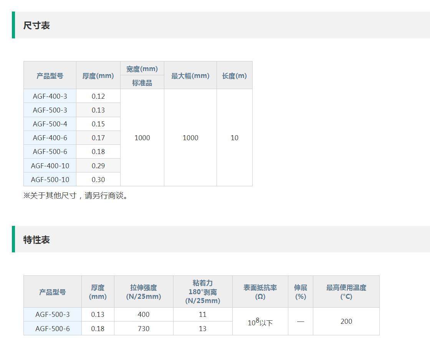Select the AGF-500-3 cell in size table

click(50, 110)
